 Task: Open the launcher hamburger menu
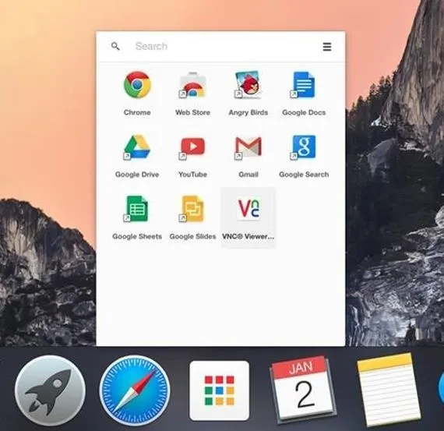click(327, 47)
